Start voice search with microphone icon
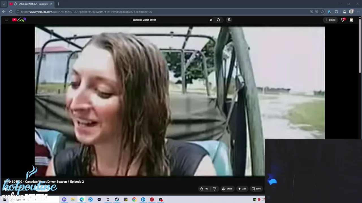This screenshot has width=362, height=203. coord(229,20)
